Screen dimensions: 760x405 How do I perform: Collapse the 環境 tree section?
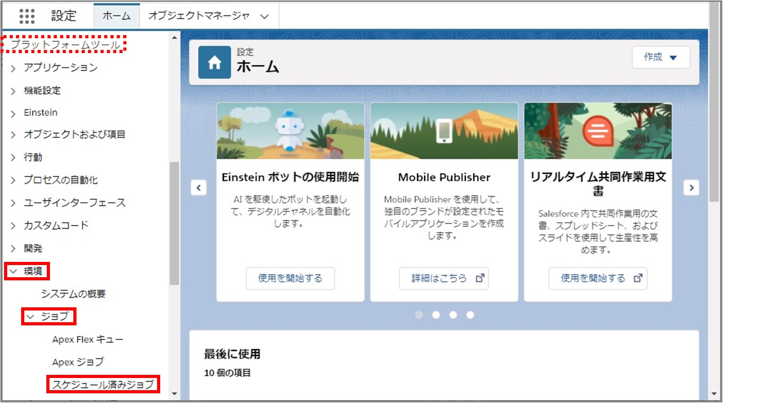13,271
